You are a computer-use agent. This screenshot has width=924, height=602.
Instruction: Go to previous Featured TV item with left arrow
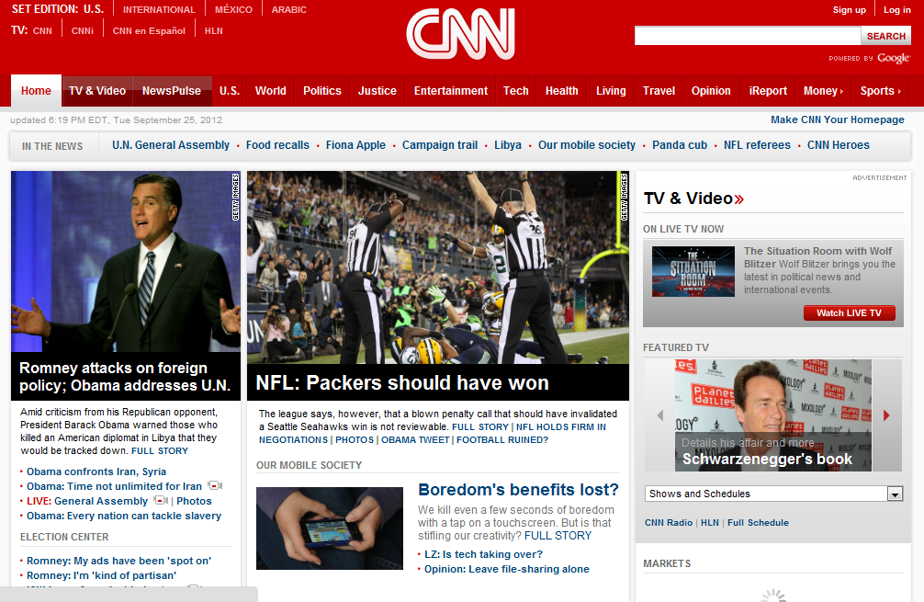pyautogui.click(x=660, y=415)
